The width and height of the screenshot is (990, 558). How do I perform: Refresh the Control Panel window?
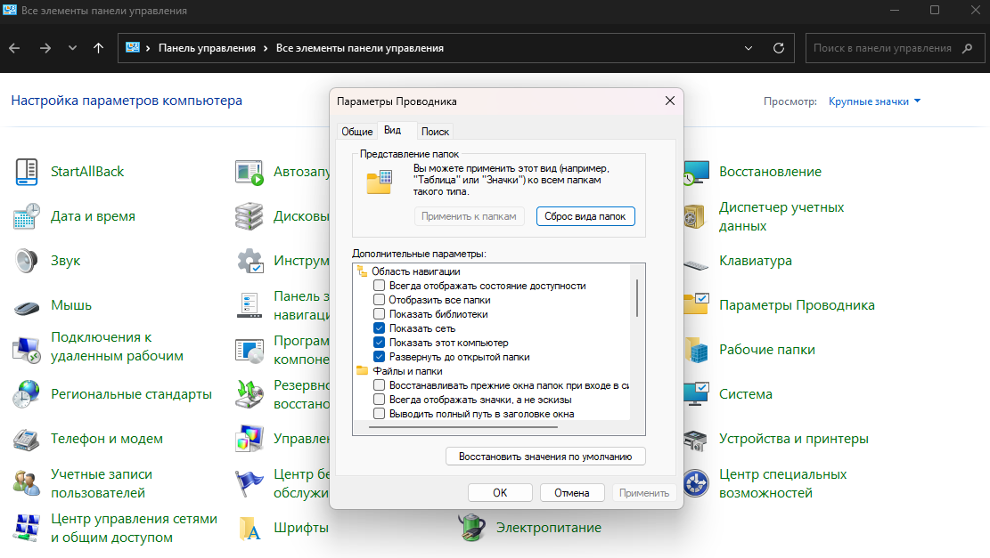click(779, 49)
